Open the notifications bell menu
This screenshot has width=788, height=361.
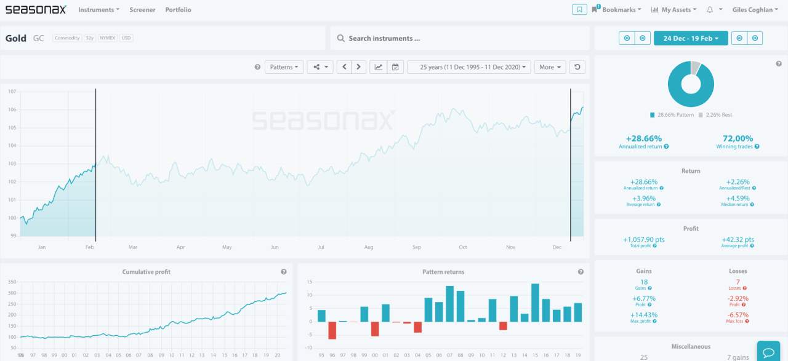pyautogui.click(x=712, y=10)
